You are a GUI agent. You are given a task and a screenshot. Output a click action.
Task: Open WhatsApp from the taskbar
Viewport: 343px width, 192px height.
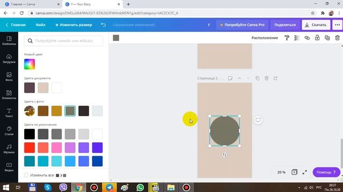coord(140,187)
